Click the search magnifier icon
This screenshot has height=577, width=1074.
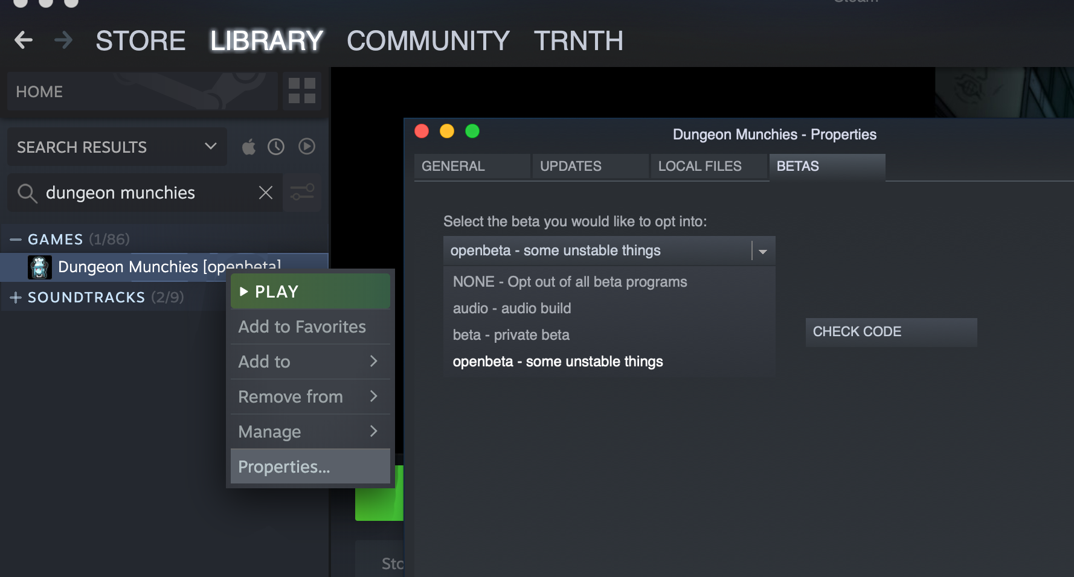(x=27, y=193)
